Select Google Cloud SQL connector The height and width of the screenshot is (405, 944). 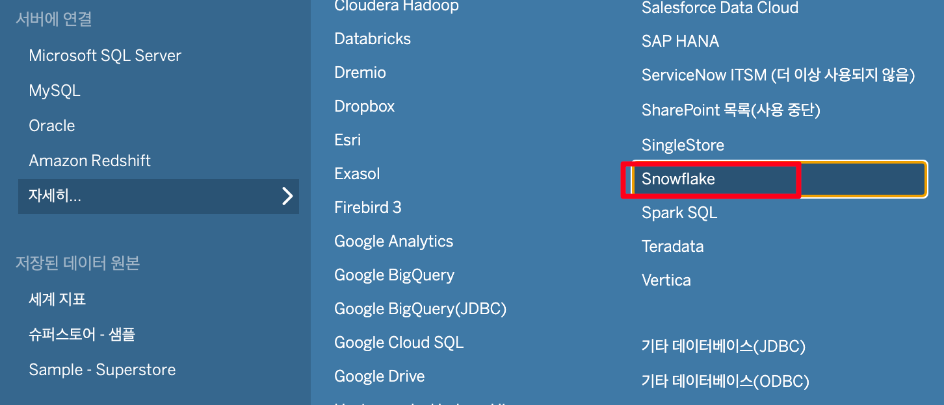pyautogui.click(x=399, y=343)
